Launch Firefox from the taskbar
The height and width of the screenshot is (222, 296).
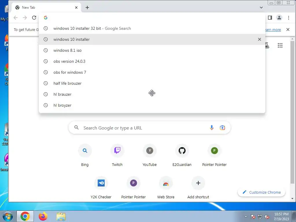click(43, 216)
